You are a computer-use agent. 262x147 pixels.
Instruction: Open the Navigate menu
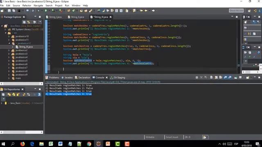pyautogui.click(x=38, y=5)
